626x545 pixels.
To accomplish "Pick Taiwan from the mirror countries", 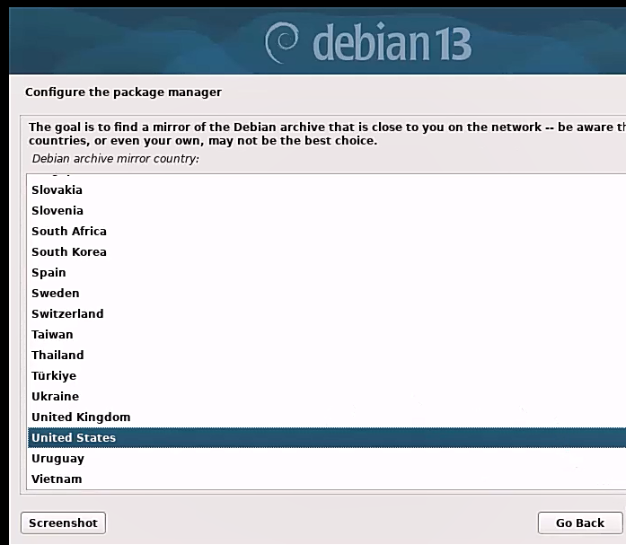I will click(x=52, y=334).
